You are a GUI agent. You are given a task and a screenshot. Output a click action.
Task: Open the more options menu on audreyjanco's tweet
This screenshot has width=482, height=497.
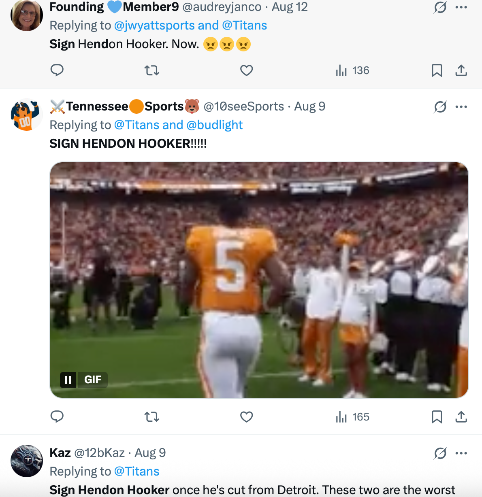(461, 6)
